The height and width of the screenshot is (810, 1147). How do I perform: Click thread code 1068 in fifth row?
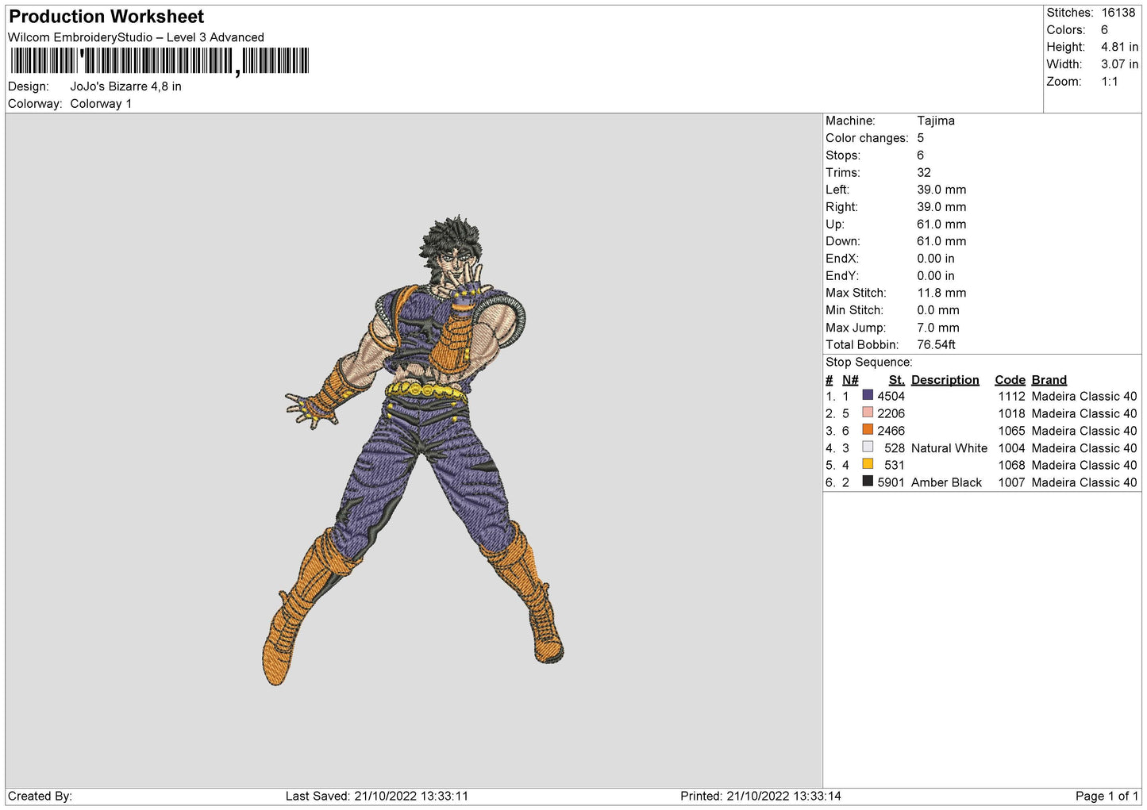coord(1011,465)
